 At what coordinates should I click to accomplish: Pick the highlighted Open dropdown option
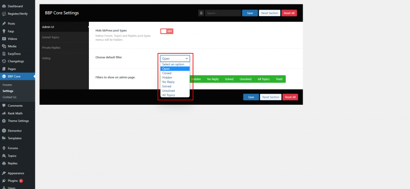(x=175, y=69)
